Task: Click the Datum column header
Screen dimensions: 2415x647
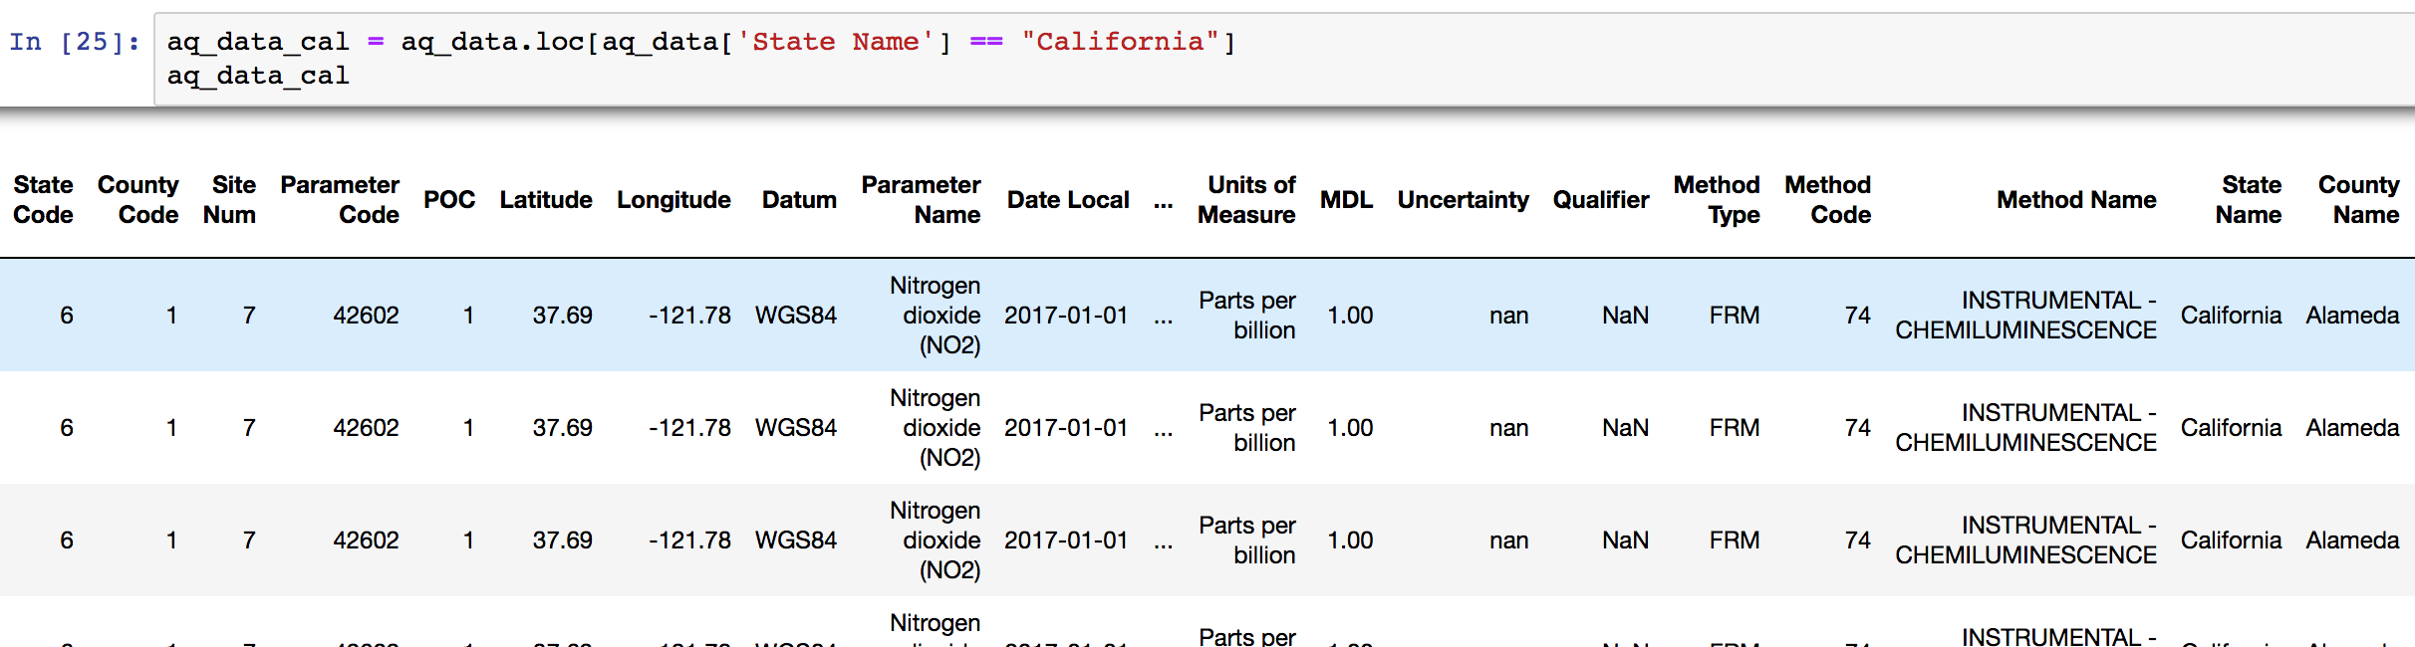Action: point(799,200)
